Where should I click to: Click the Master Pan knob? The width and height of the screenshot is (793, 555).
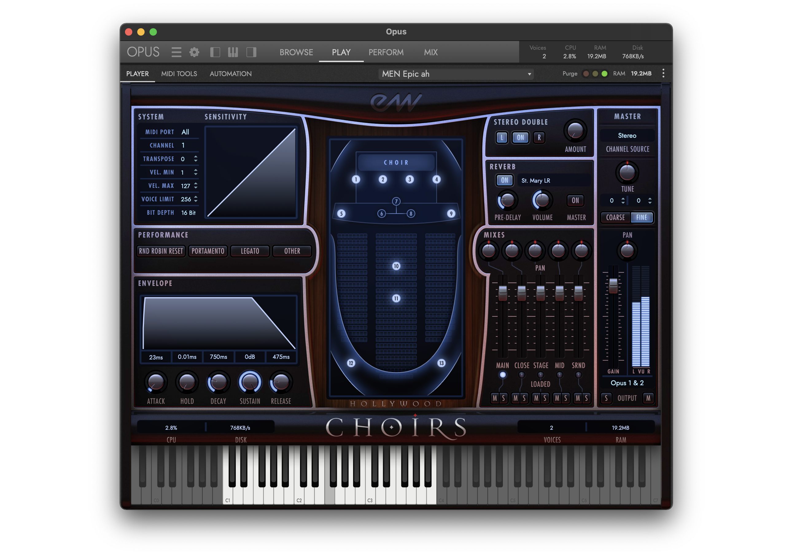coord(627,250)
